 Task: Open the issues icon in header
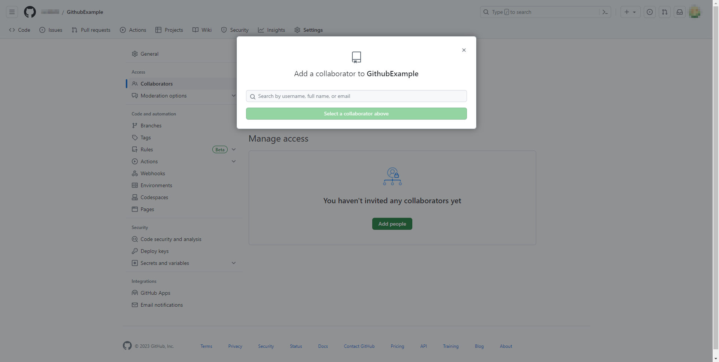click(650, 12)
